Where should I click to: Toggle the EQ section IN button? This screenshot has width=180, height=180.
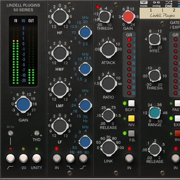click(x=57, y=158)
